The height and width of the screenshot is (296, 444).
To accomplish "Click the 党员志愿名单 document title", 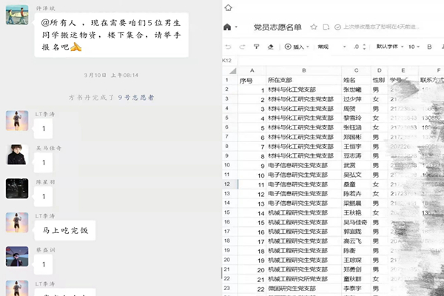I will [x=277, y=27].
